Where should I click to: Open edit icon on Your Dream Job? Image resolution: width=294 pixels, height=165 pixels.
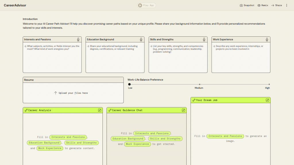coord(267,100)
